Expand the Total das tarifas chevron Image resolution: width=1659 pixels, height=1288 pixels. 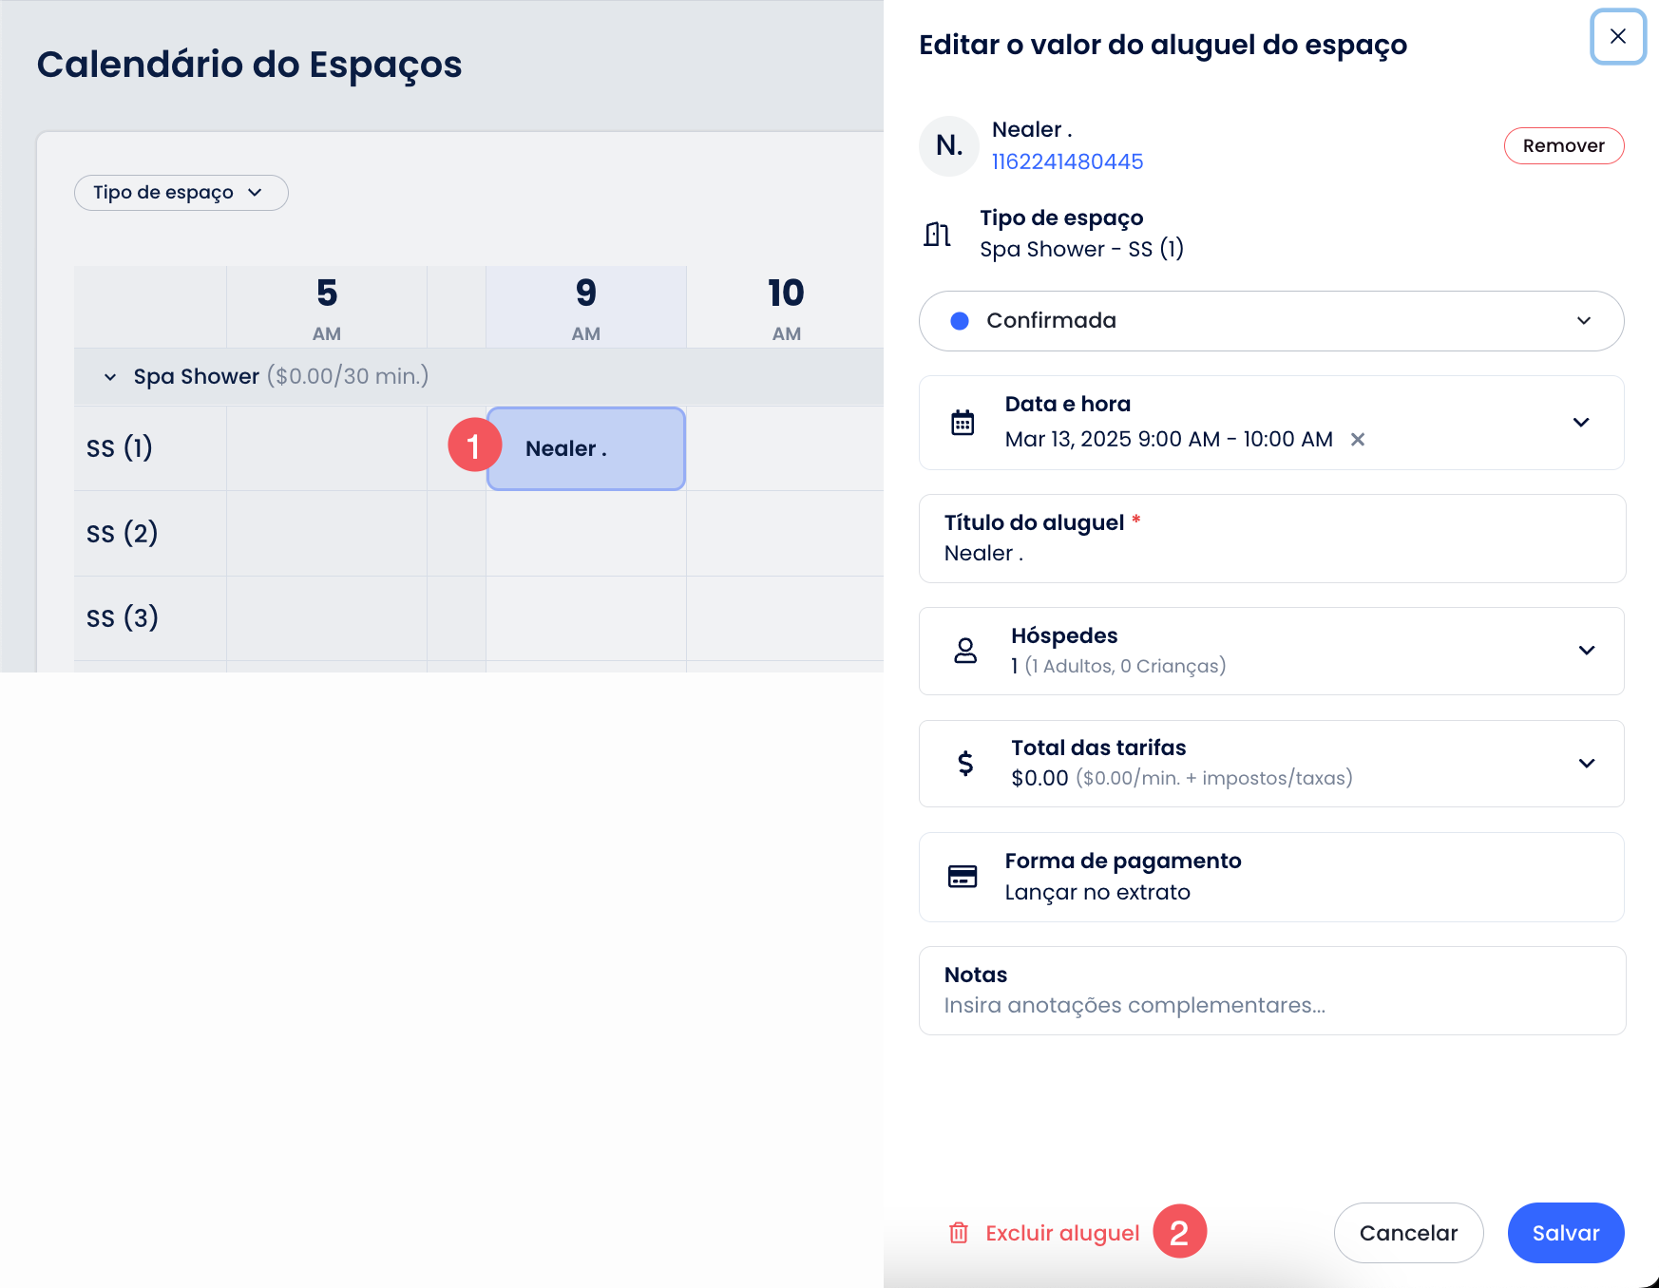(1586, 764)
